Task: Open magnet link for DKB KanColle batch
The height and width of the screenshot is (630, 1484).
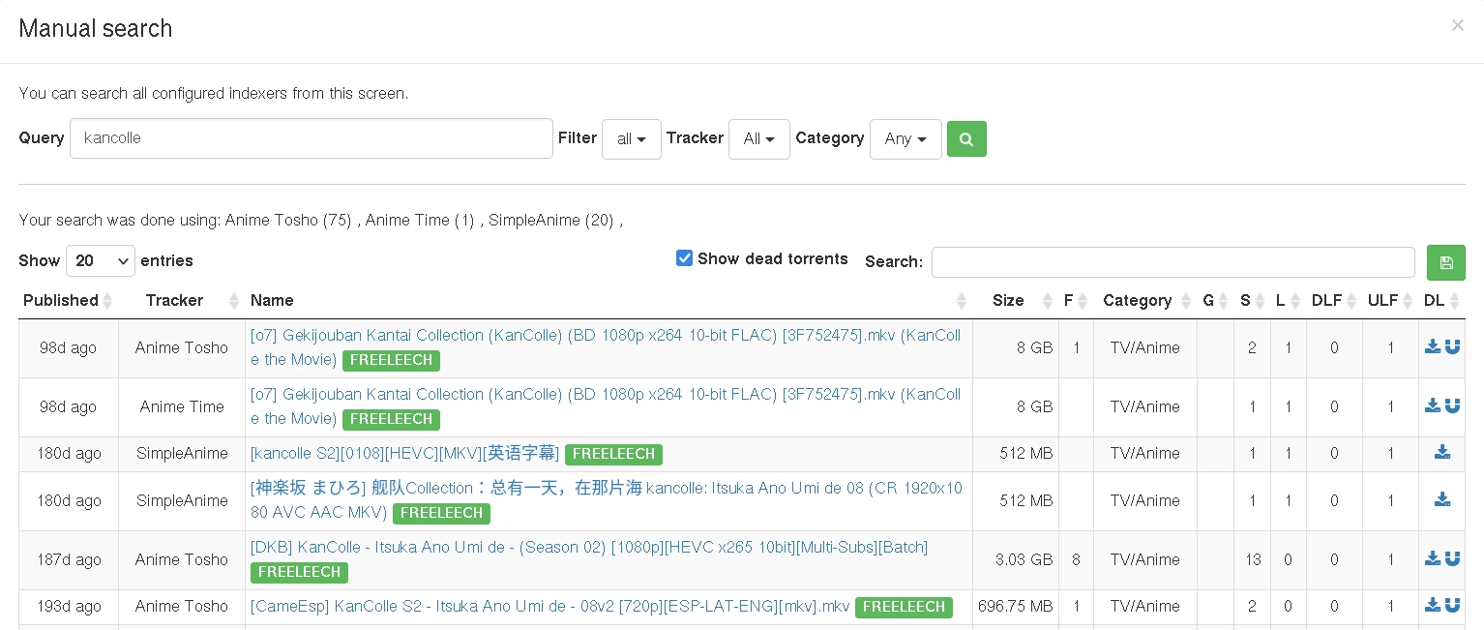Action: coord(1452,559)
